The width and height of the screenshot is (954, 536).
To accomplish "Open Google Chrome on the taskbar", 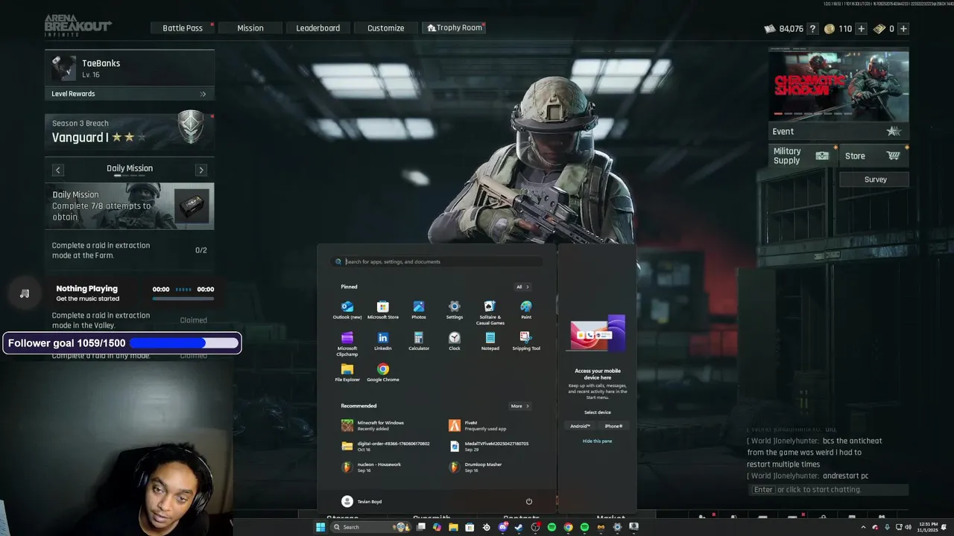I will coord(568,527).
